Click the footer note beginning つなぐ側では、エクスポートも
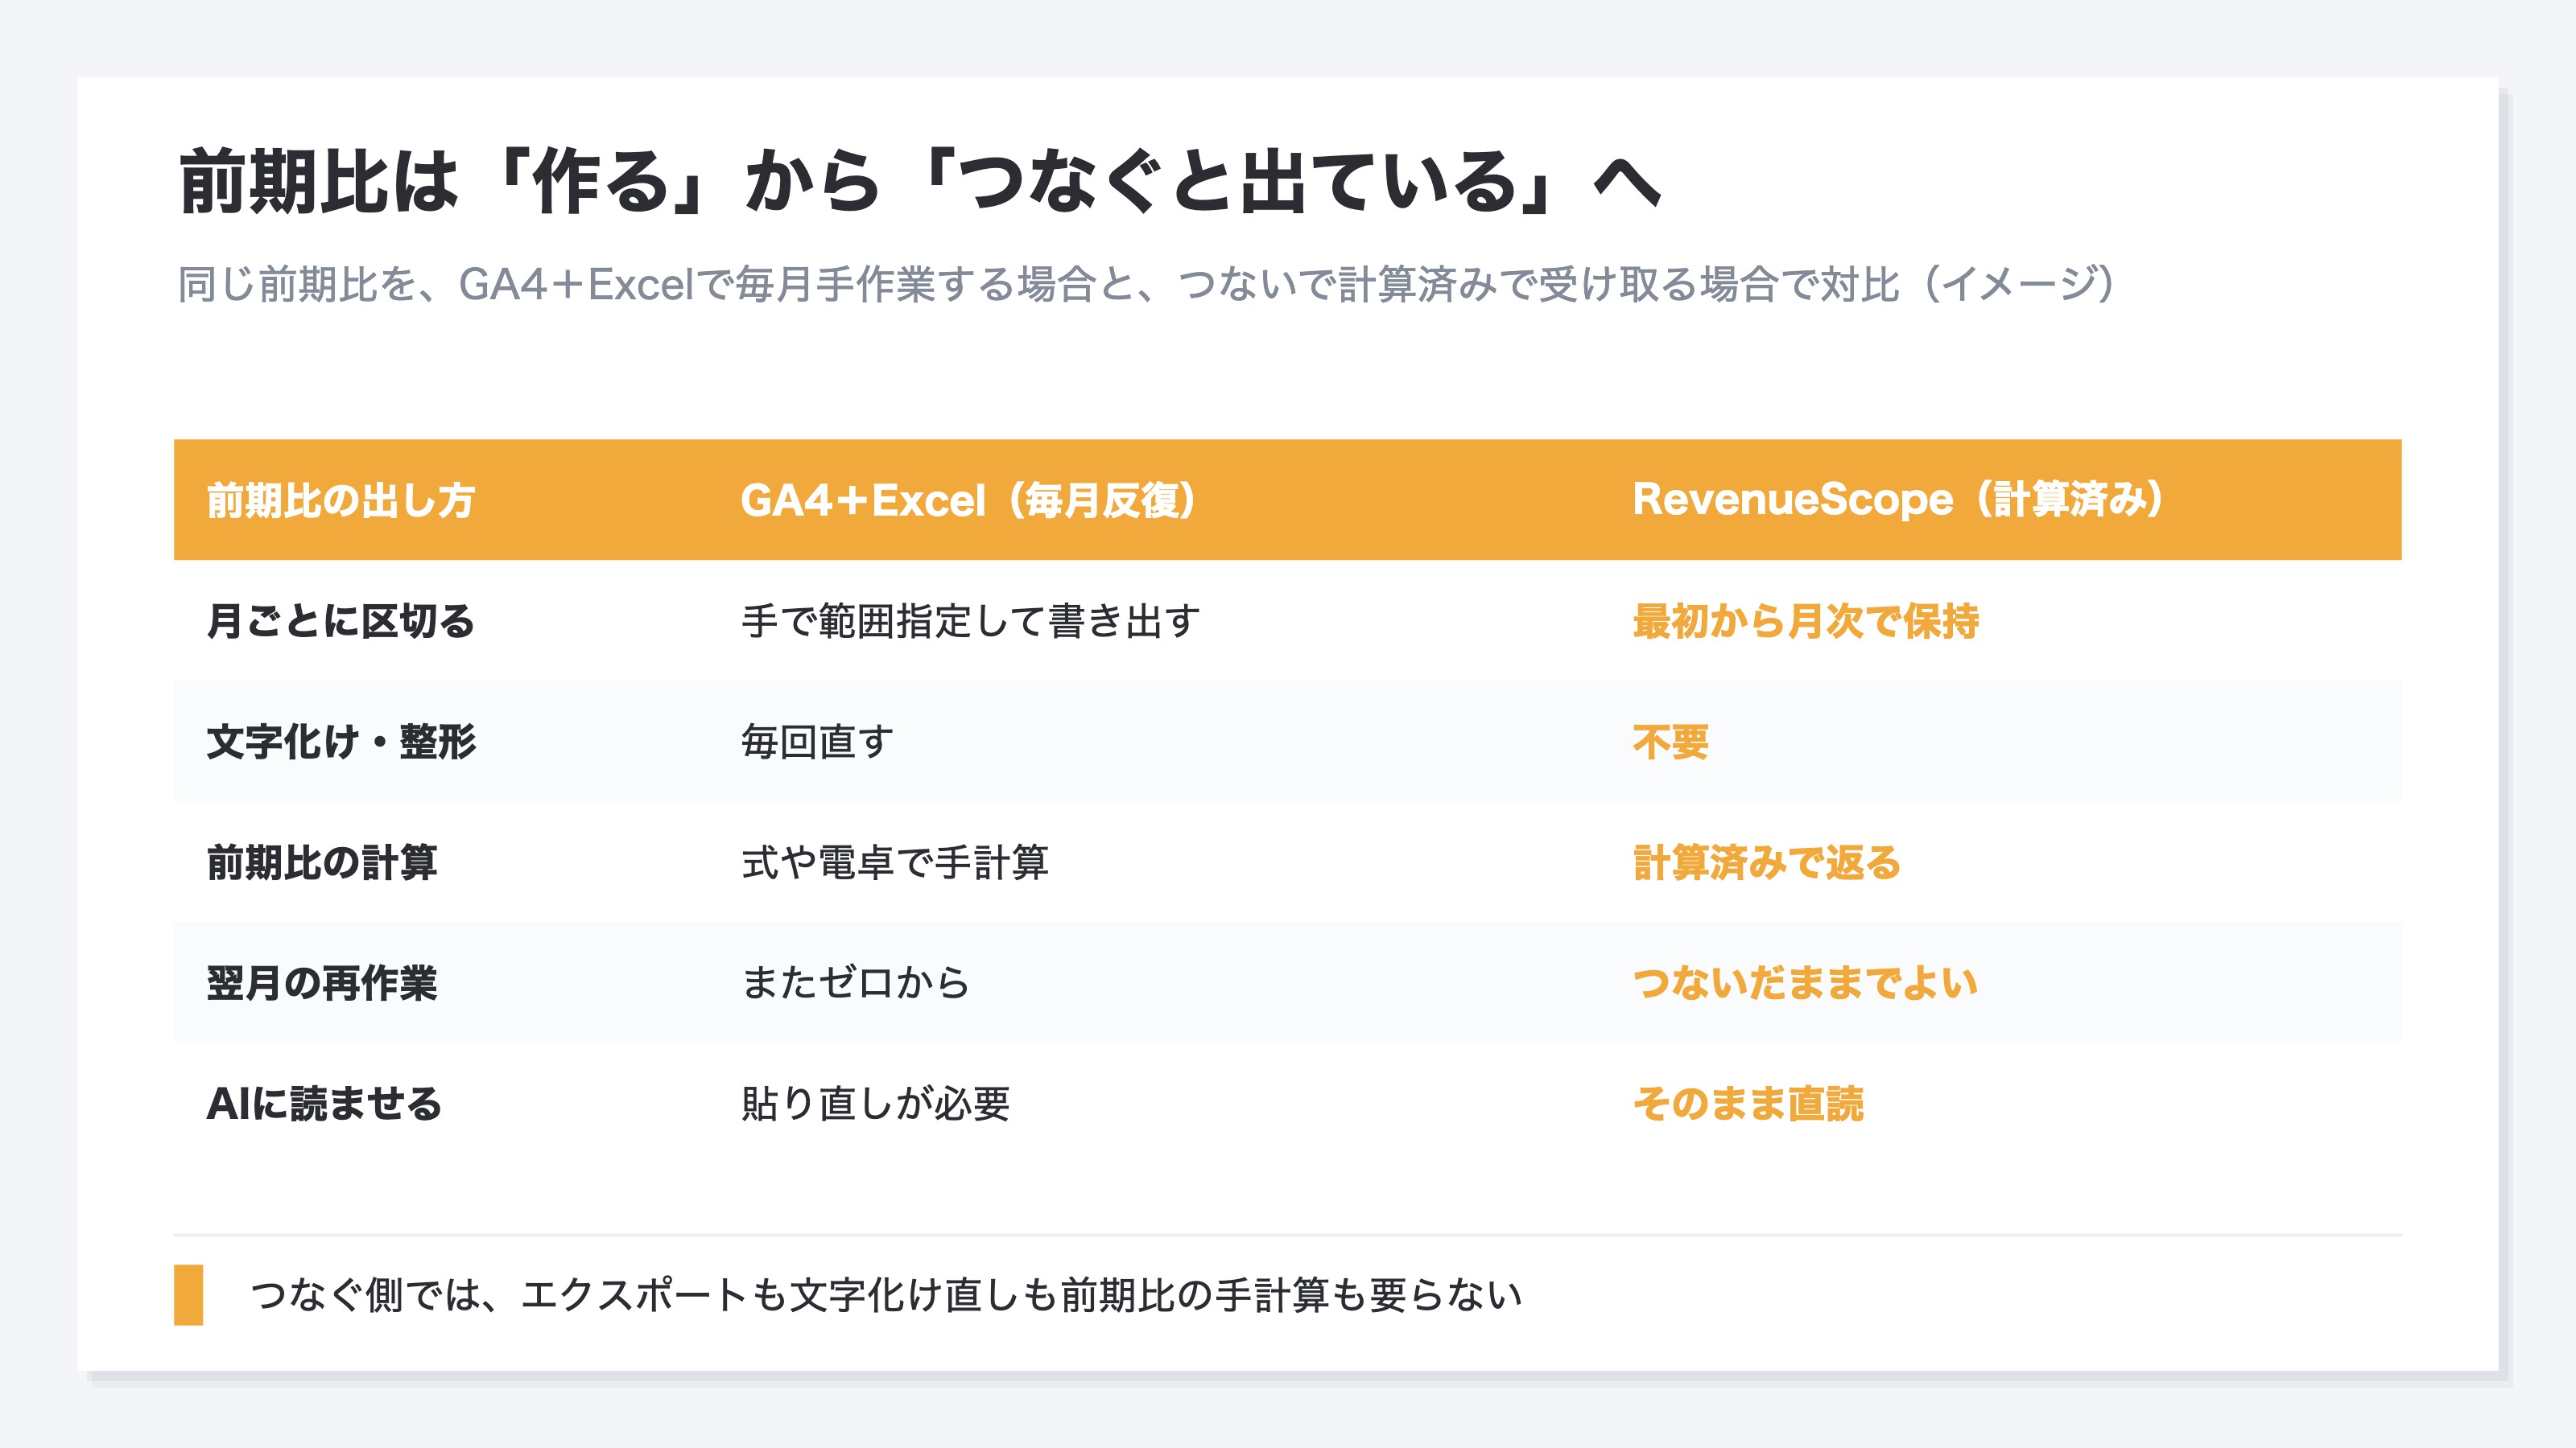This screenshot has height=1448, width=2576. coord(886,1295)
